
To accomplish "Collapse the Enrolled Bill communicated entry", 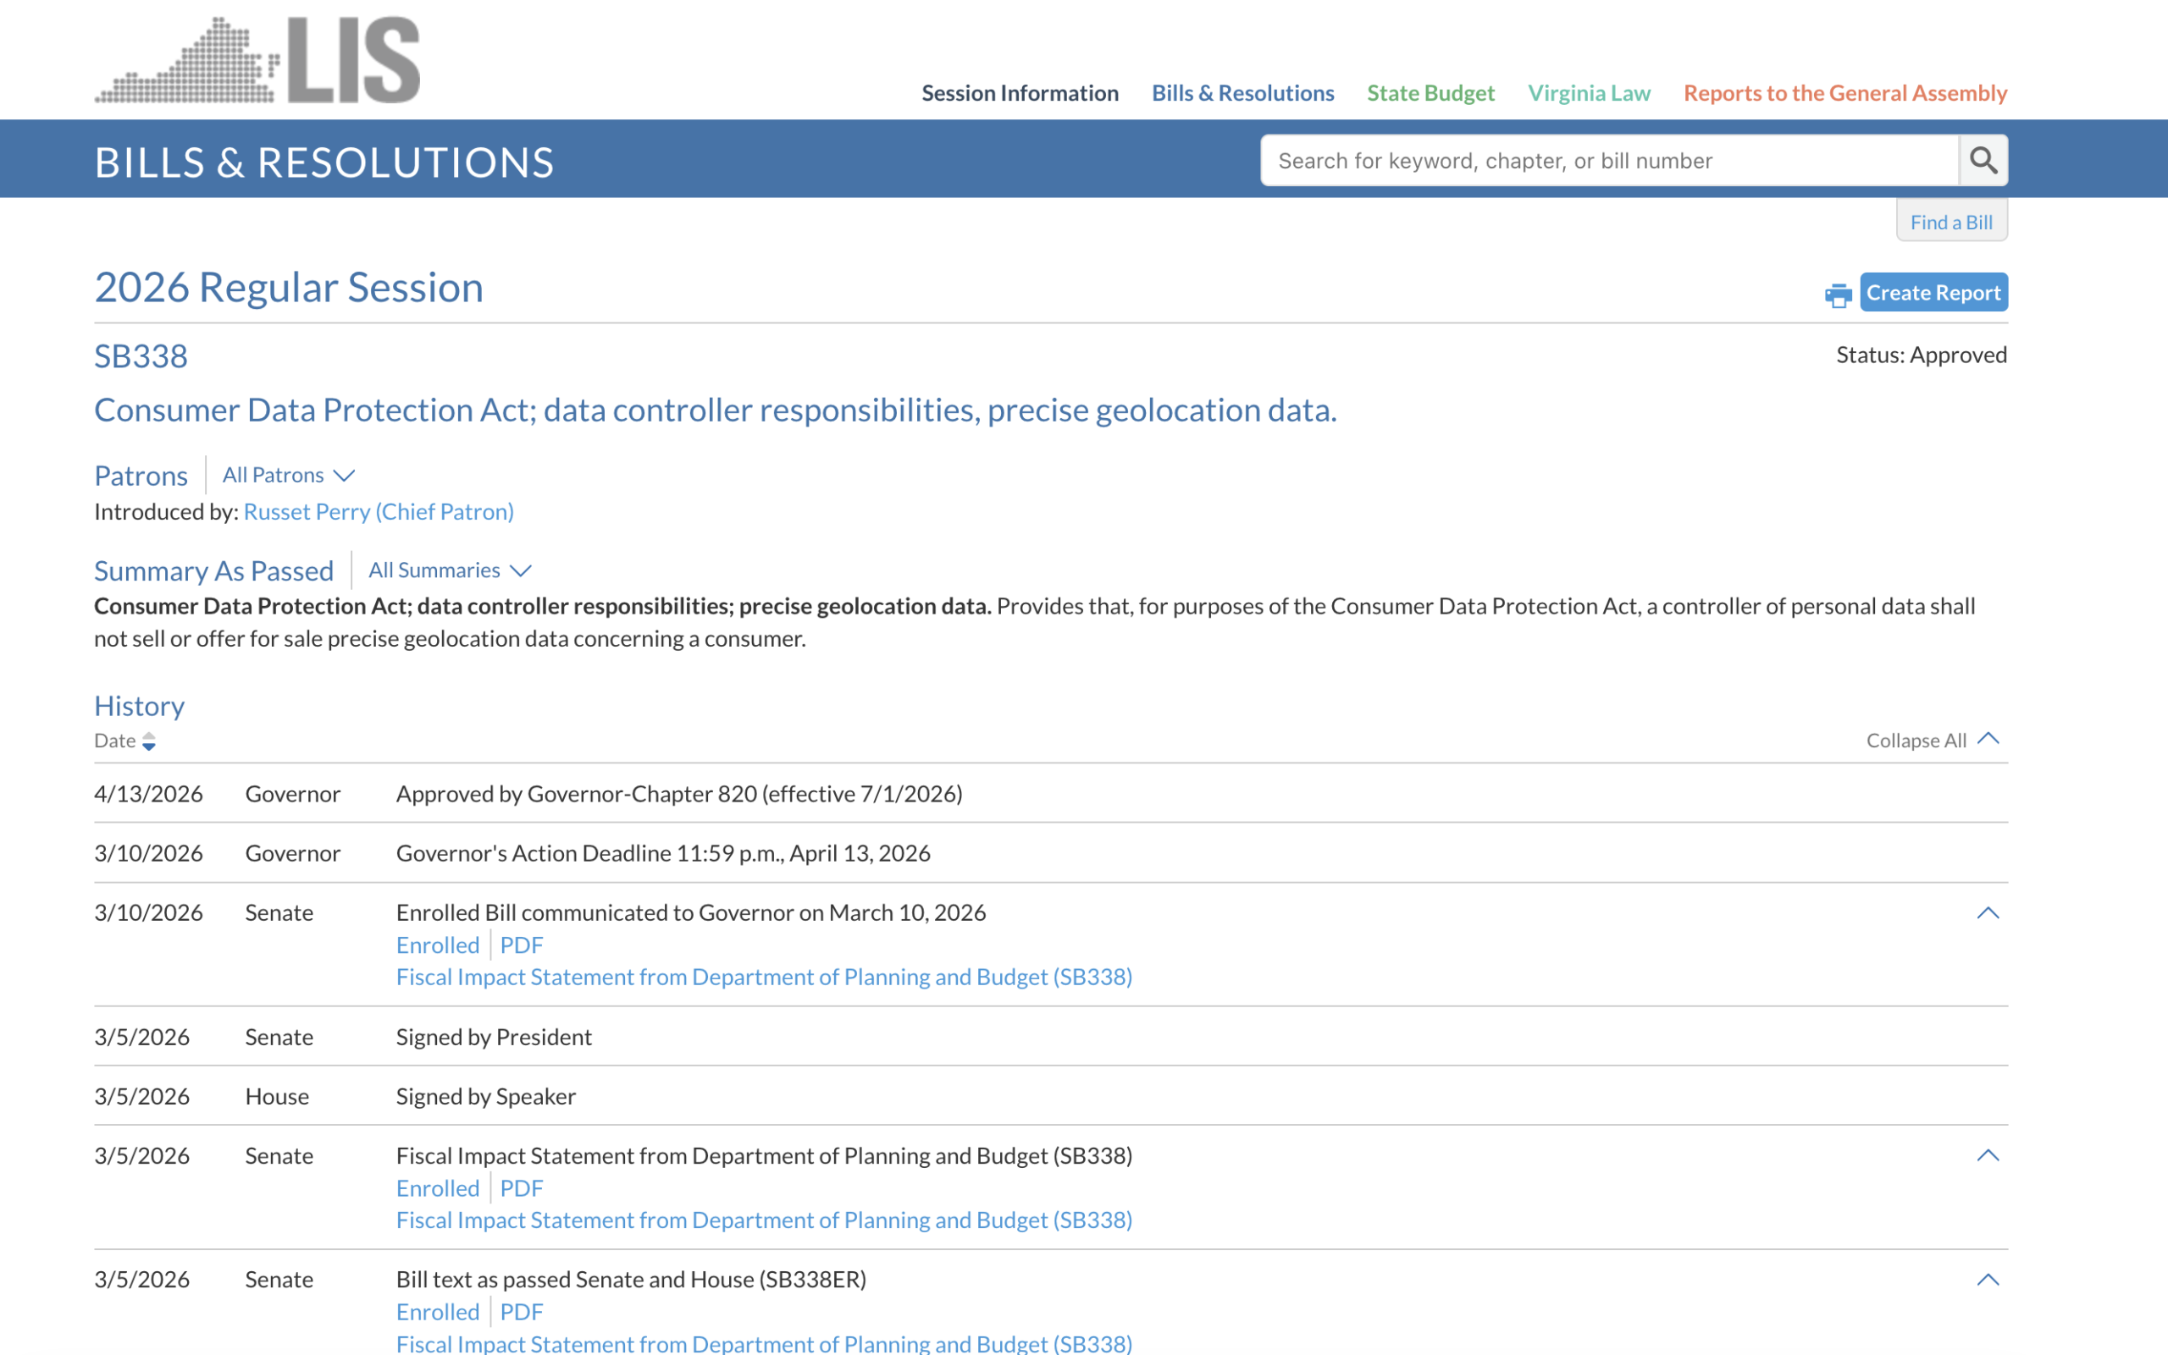I will pos(1989,912).
